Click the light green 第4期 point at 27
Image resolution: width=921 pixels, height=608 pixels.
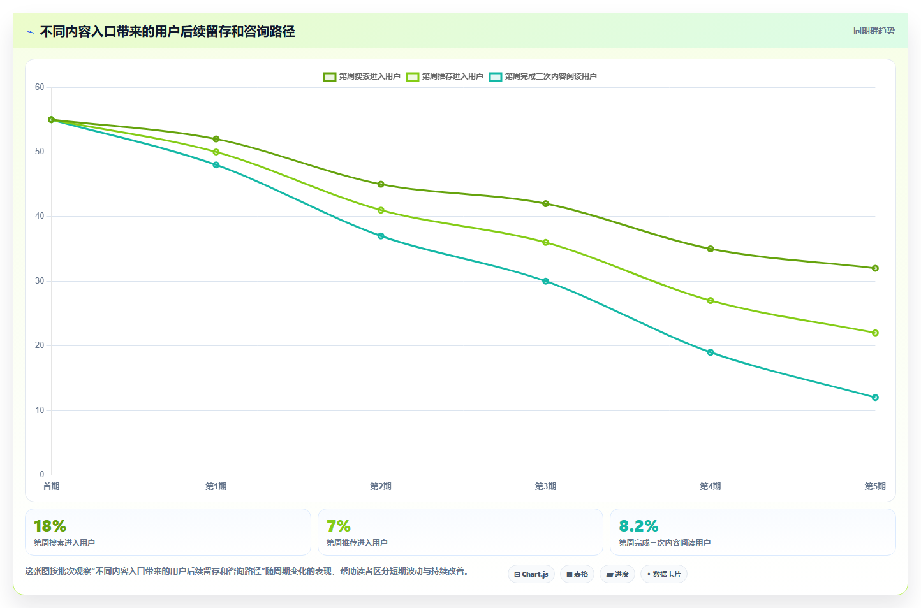point(711,301)
